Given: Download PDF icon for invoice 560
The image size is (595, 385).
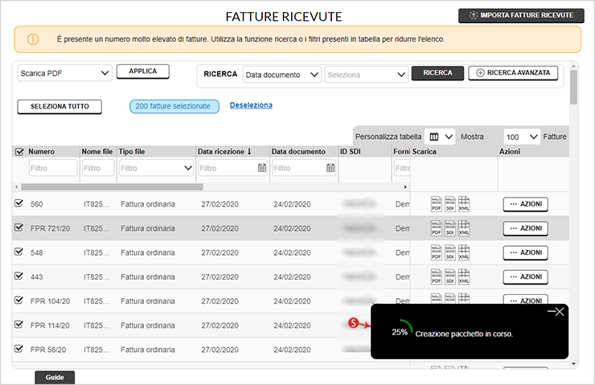Looking at the screenshot, I should click(x=437, y=204).
